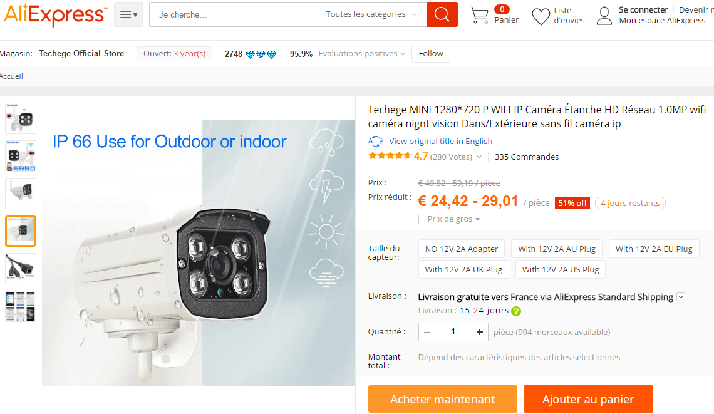Click the translate icon beside View original title
714x414 pixels.
[x=376, y=141]
